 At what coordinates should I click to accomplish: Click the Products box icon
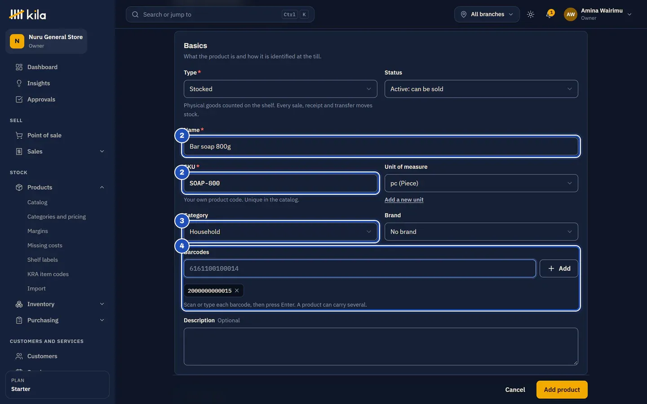click(19, 188)
